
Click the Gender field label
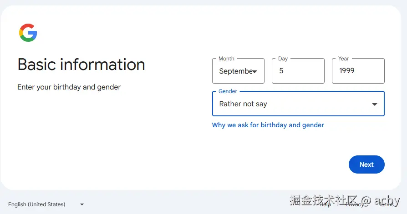228,91
